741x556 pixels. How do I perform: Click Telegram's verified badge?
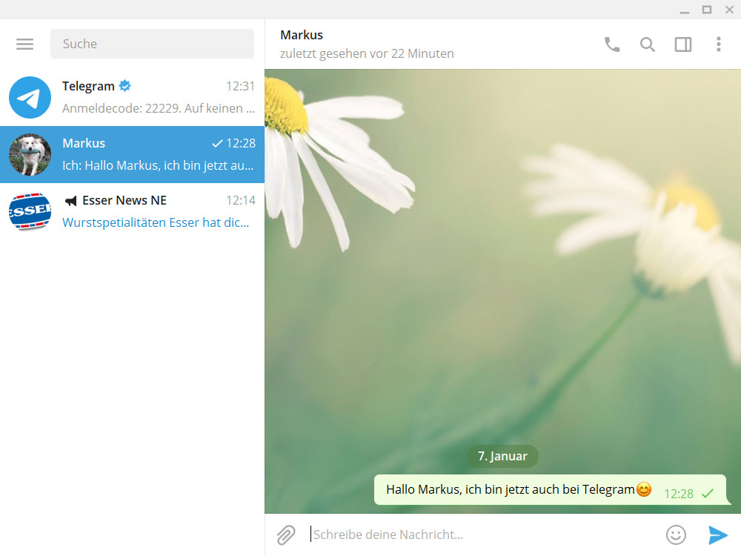(x=124, y=85)
